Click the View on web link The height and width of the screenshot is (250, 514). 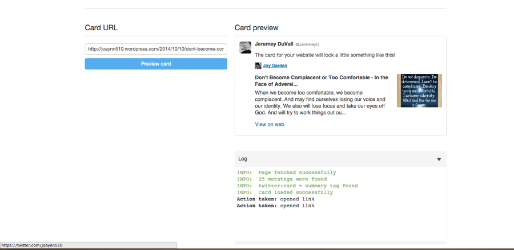click(x=270, y=124)
